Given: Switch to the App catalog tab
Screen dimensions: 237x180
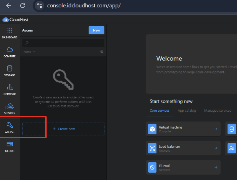Looking at the screenshot, I should coord(187,111).
